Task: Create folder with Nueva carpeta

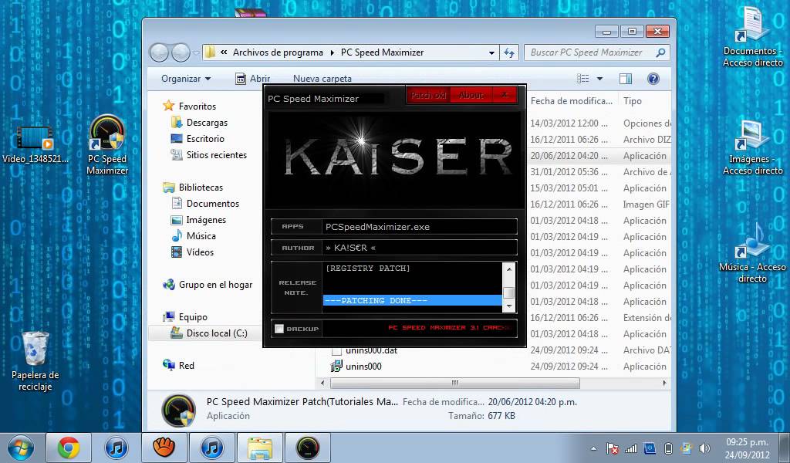Action: [x=322, y=79]
